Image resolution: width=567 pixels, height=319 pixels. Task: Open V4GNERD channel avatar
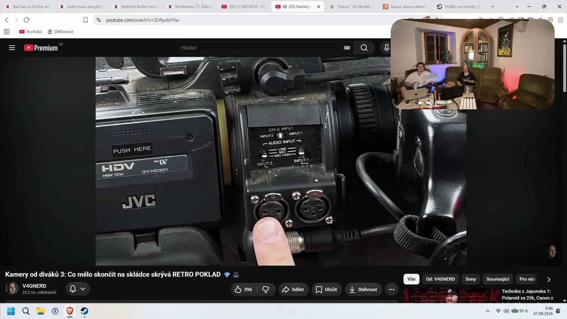[12, 288]
